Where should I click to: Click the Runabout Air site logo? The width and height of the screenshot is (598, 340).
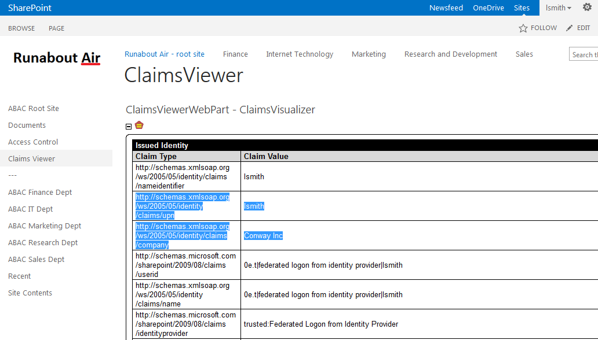pos(57,58)
